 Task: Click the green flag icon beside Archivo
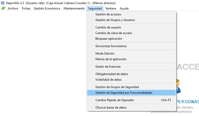(4, 8)
